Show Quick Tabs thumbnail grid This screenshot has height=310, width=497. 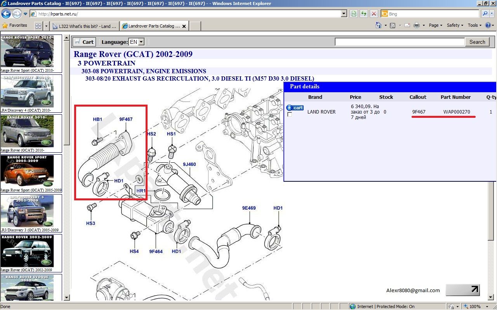point(38,26)
